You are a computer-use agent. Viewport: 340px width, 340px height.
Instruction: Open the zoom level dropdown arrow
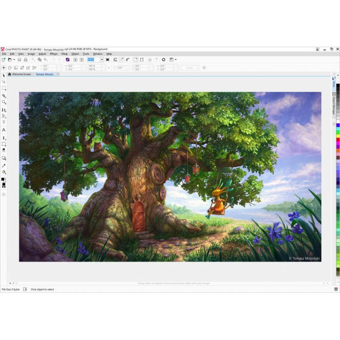(x=102, y=60)
